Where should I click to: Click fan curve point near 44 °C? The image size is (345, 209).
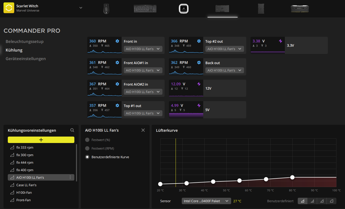[x=213, y=182]
